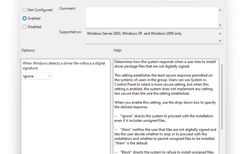
Task: Click the "Comment:" label
Action: pyautogui.click(x=67, y=9)
